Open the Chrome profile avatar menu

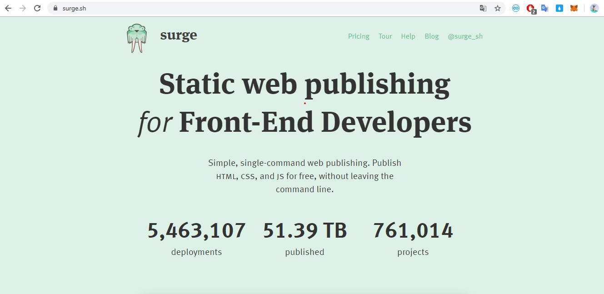[x=594, y=8]
